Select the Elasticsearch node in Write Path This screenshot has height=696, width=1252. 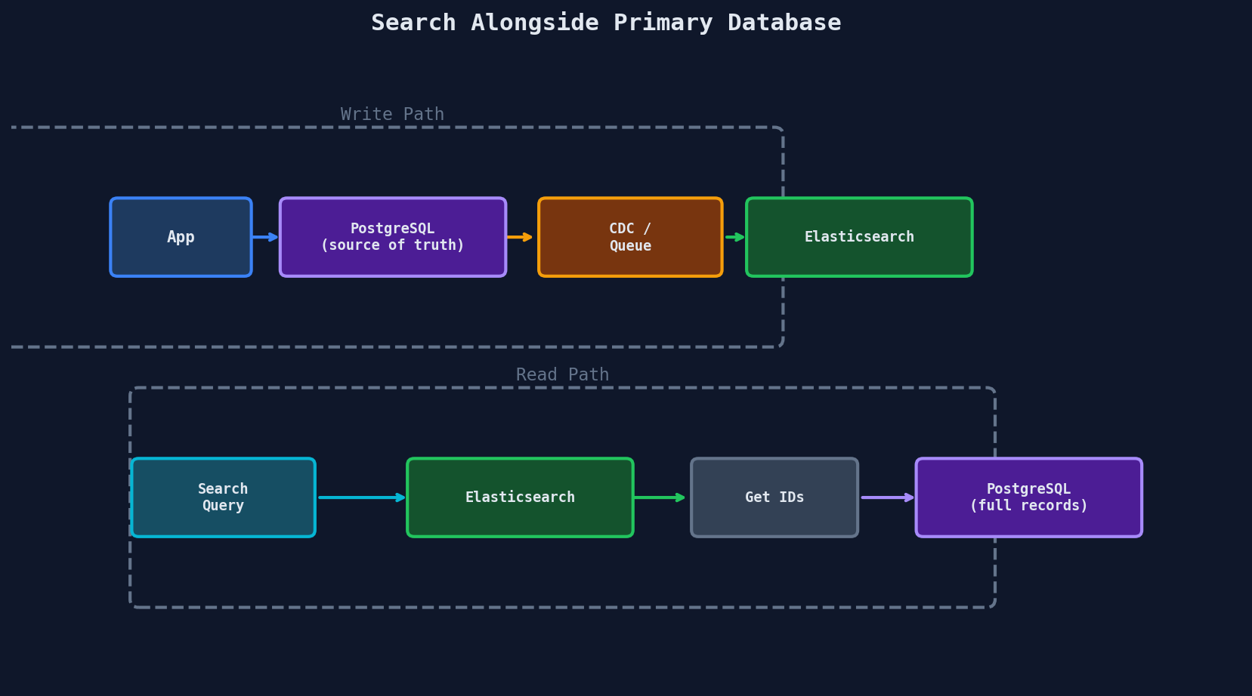click(859, 237)
